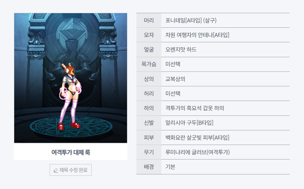Select the 모자 row label
Viewport: 304px width, 189px height.
[149, 35]
